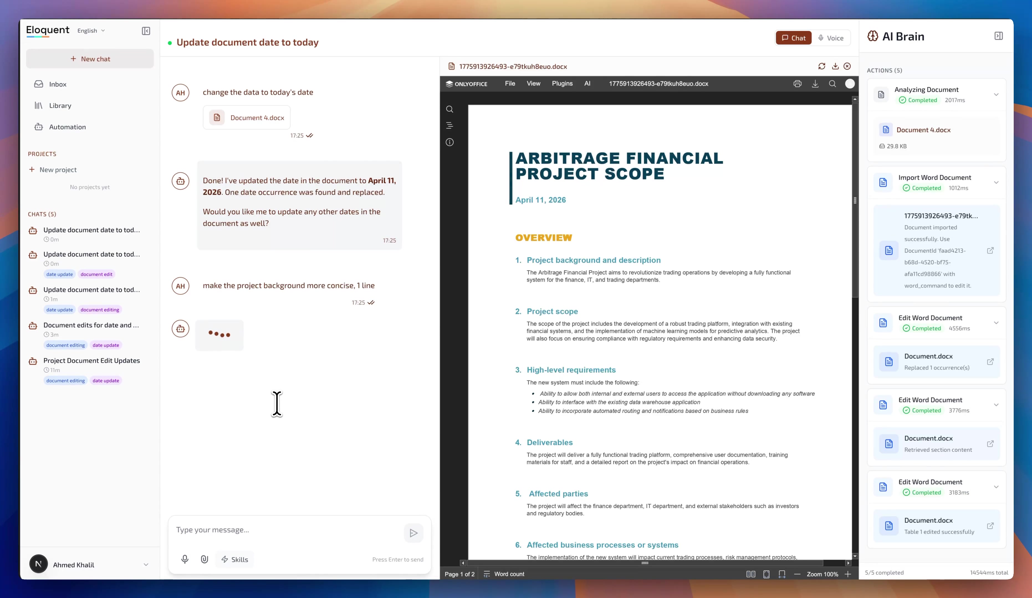The width and height of the screenshot is (1032, 598).
Task: Zoom out the document with minus icon
Action: point(797,574)
